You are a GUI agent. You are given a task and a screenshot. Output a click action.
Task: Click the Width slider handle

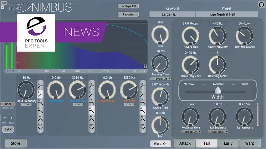[218, 90]
